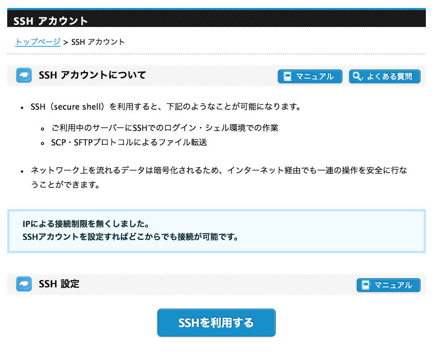Screen dimensions: 435x364
Task: Click the SSHを利用する button
Action: [x=216, y=322]
